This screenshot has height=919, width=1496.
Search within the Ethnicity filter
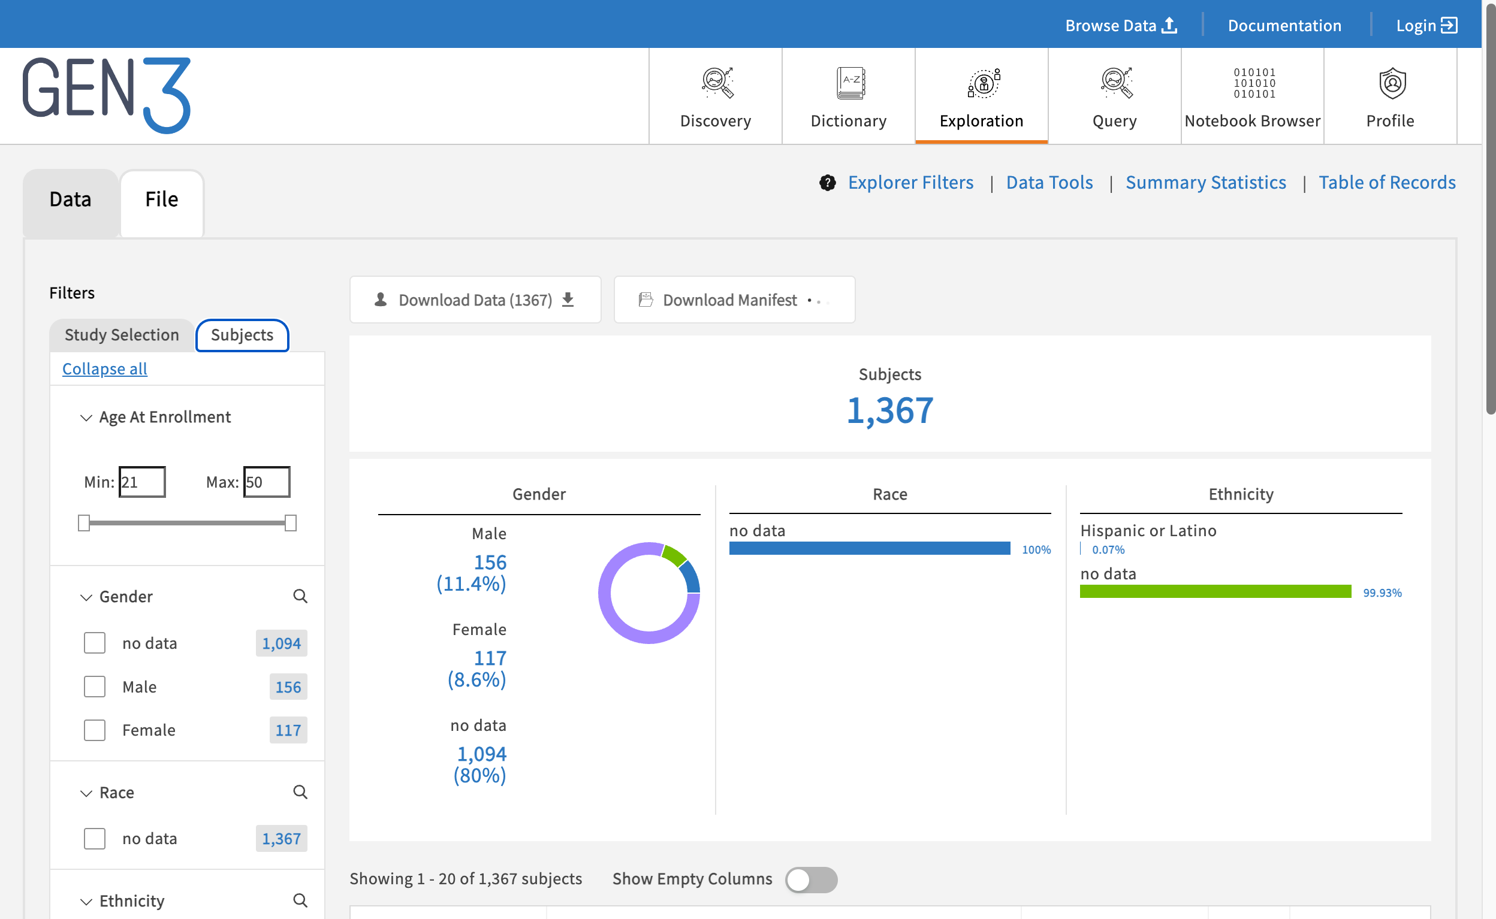click(300, 900)
